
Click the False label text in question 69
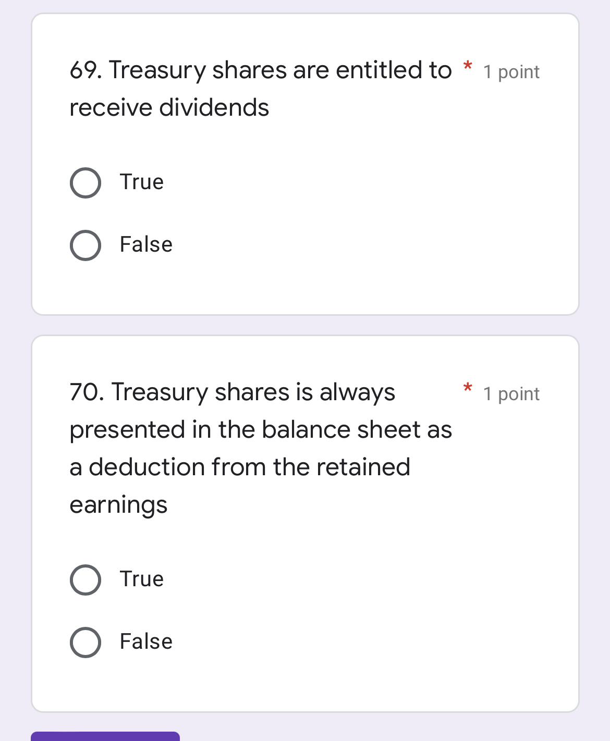tap(145, 244)
